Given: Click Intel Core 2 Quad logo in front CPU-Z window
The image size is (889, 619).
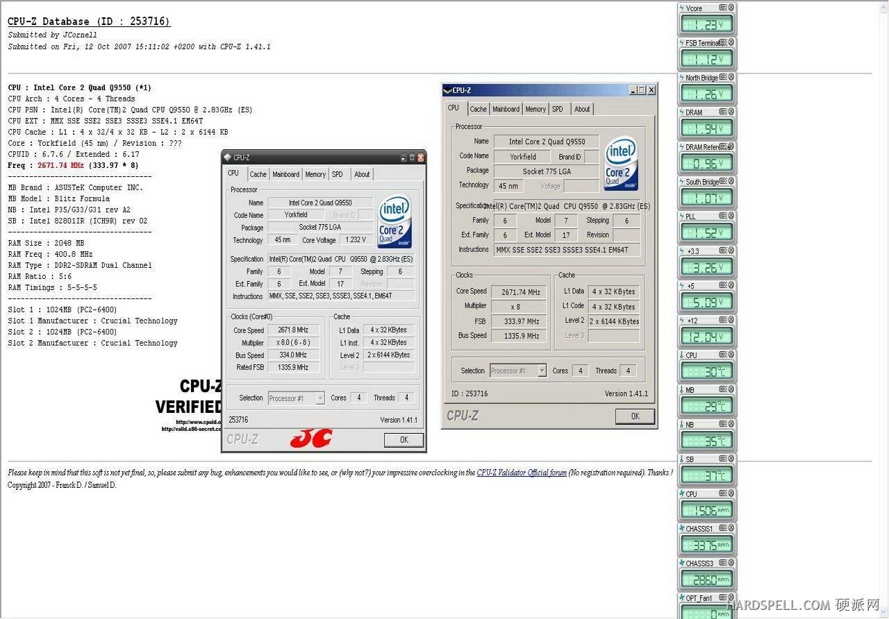Looking at the screenshot, I should coord(395,221).
